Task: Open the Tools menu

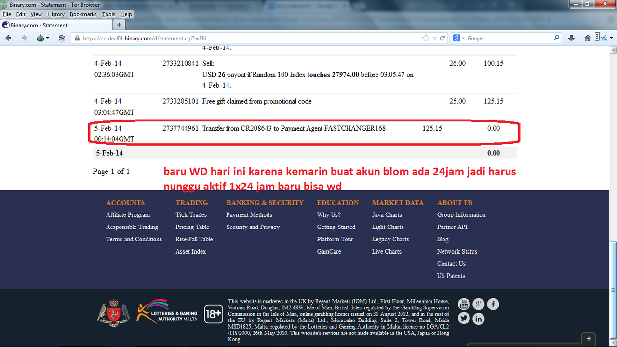Action: [108, 14]
